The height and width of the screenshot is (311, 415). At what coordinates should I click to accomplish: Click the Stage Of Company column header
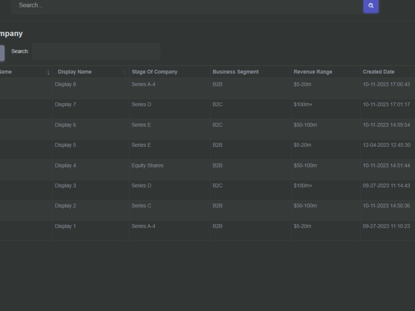click(x=154, y=72)
